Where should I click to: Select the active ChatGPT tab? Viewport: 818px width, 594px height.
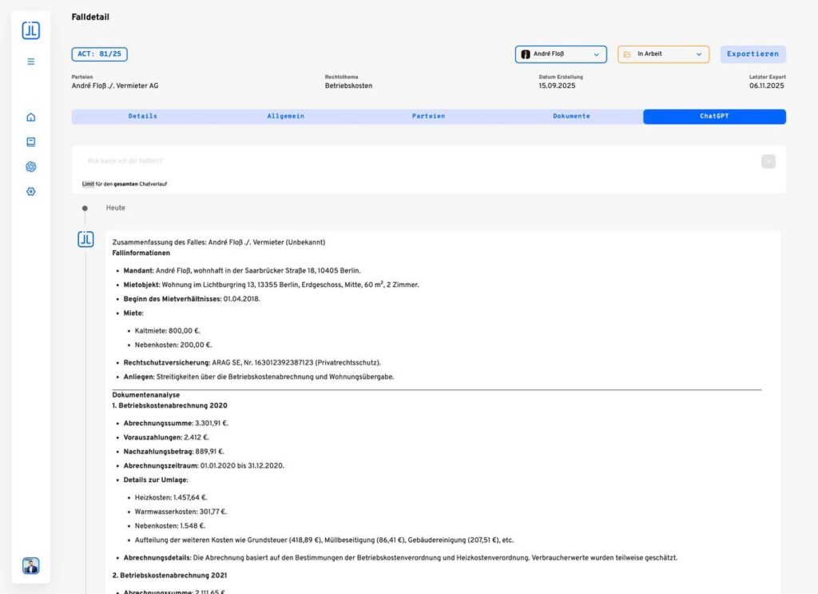714,117
